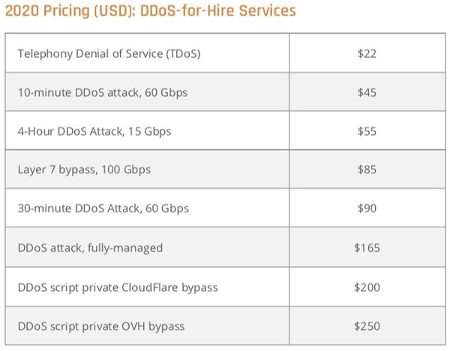The height and width of the screenshot is (351, 450).
Task: Click the '(TDoS)' abbreviation in first row
Action: tap(181, 53)
